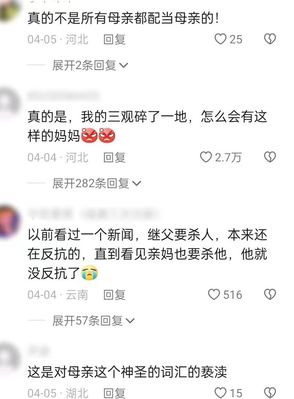Open the avatar of the 云南 commenter
The image size is (294, 399).
pos(9,221)
